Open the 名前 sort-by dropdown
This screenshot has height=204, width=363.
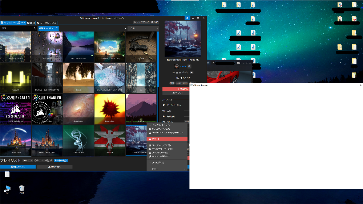(x=143, y=28)
